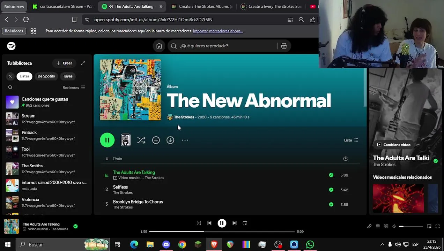Open the Boludeces bookmarks folder
This screenshot has width=444, height=251.
click(x=14, y=31)
